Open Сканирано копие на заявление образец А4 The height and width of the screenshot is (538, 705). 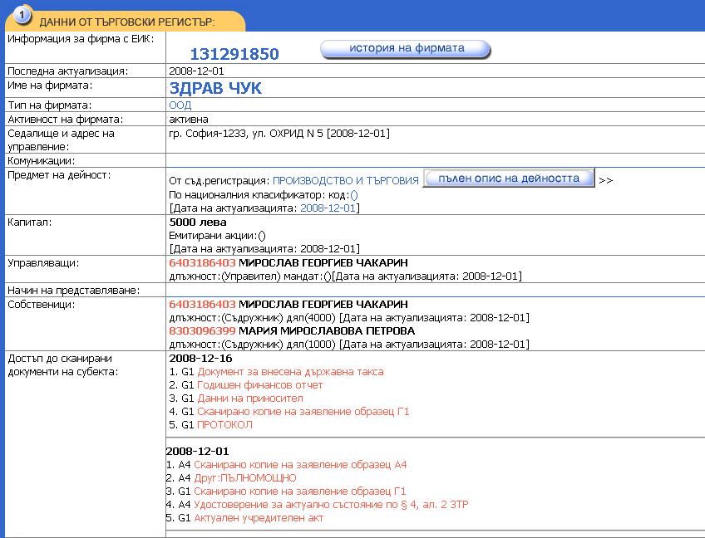coord(300,465)
